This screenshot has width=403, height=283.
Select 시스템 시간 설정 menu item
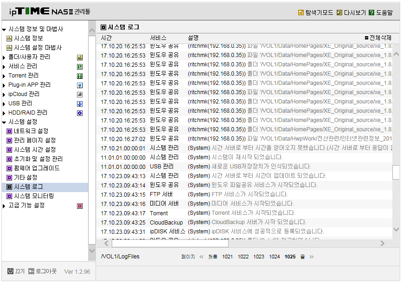(35, 149)
